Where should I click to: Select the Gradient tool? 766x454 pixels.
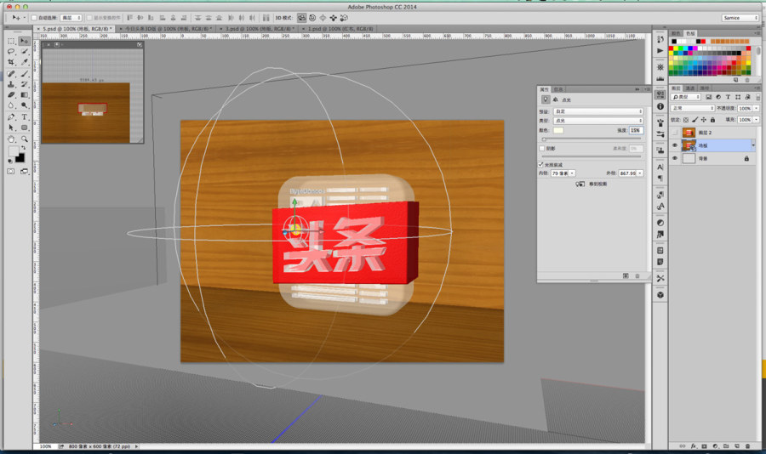tap(24, 94)
